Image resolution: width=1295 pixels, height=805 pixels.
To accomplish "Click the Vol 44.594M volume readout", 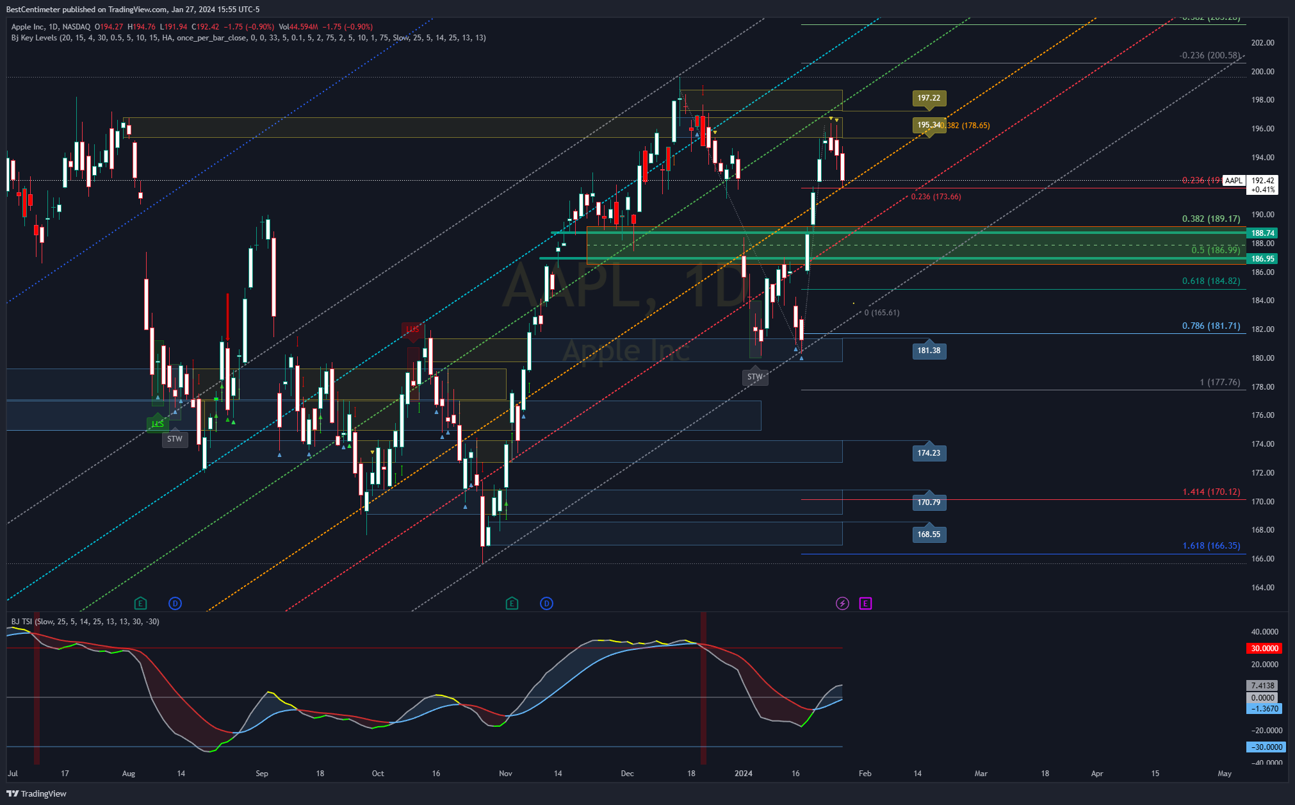I will 298,27.
